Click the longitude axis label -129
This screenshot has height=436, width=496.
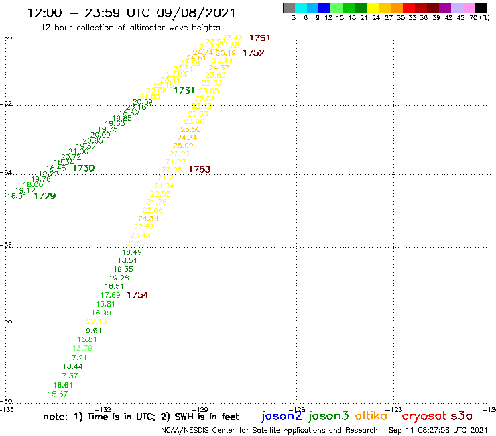[x=200, y=409]
